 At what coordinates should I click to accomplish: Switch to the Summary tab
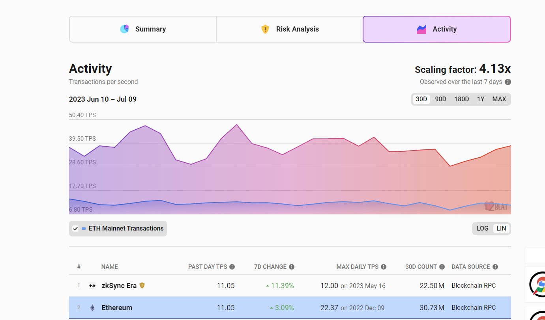click(x=142, y=29)
